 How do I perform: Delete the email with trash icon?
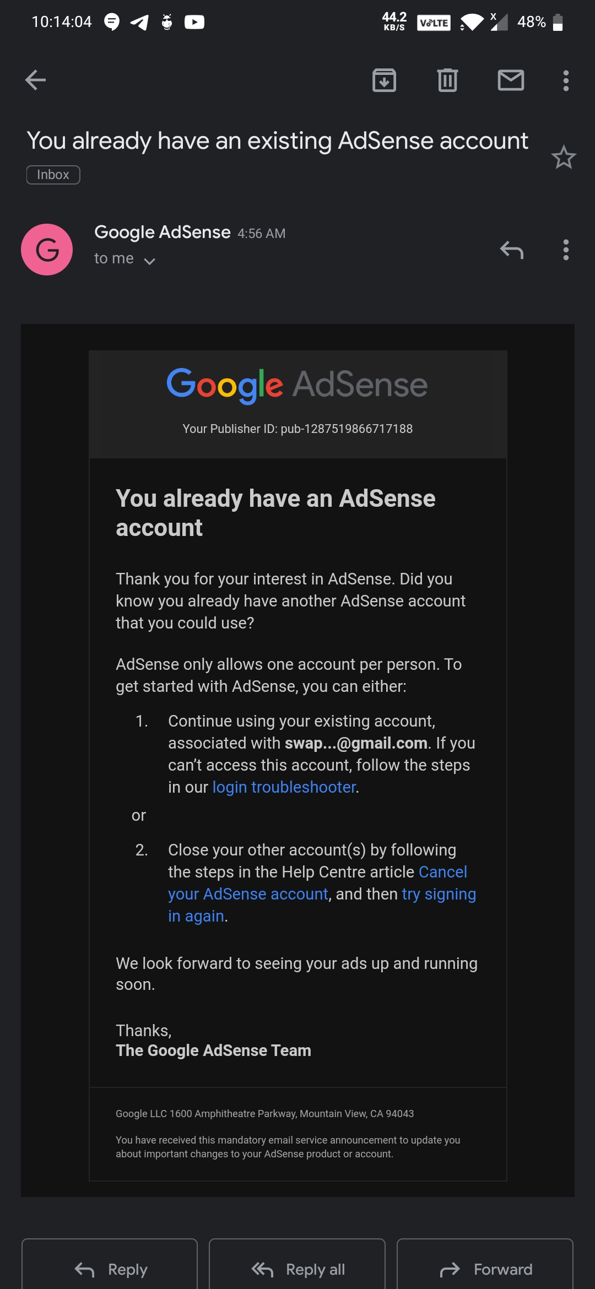point(447,80)
